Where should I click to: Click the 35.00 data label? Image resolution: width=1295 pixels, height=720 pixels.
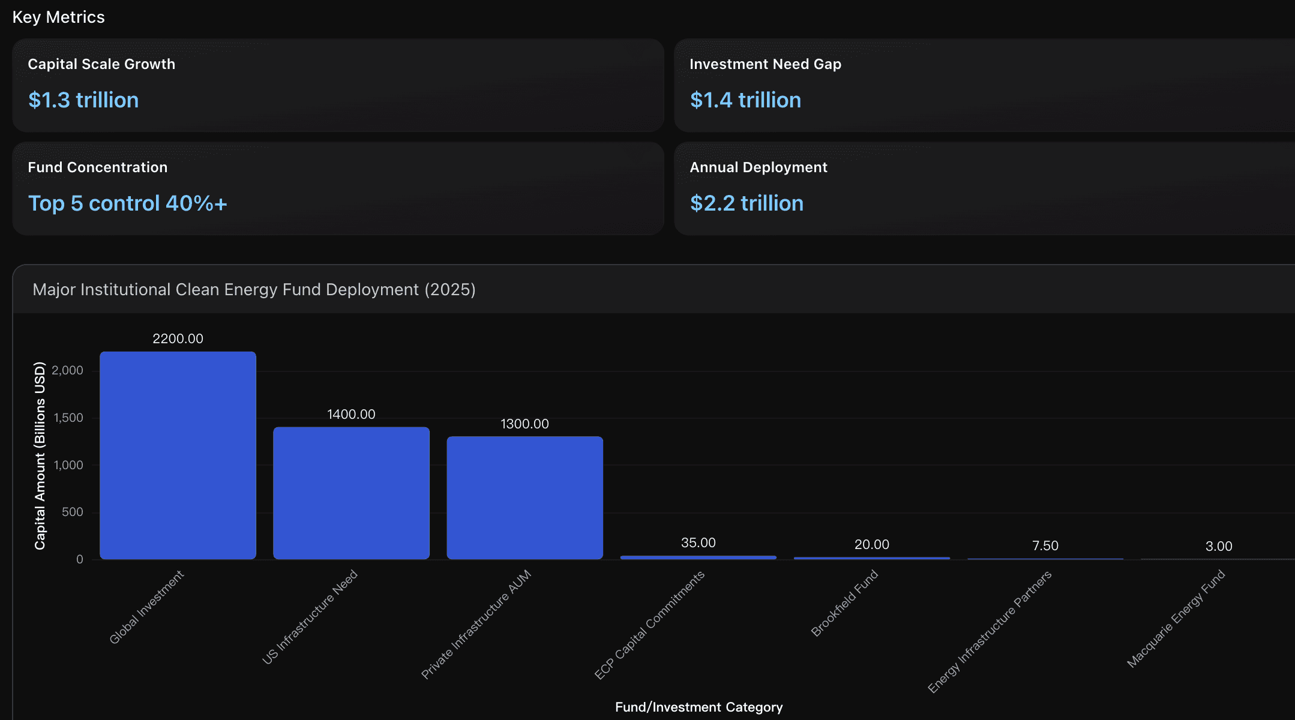coord(698,542)
